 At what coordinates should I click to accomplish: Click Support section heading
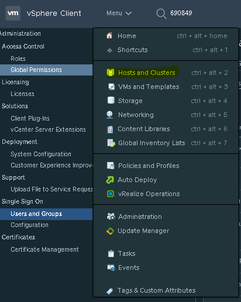coord(13,177)
